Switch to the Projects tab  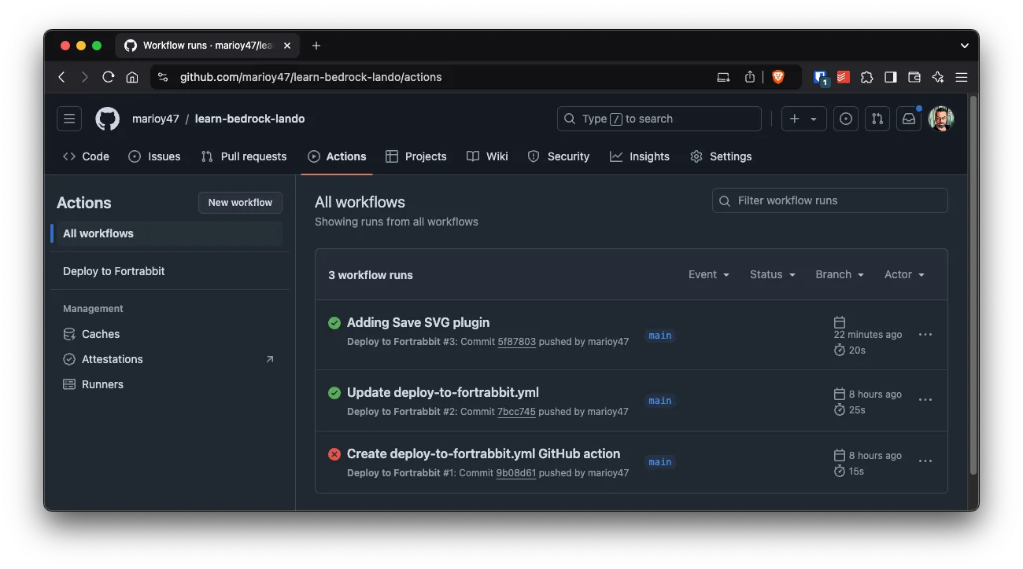(x=416, y=156)
